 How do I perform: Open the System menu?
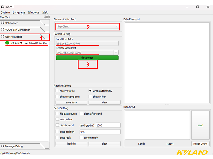(x=6, y=13)
